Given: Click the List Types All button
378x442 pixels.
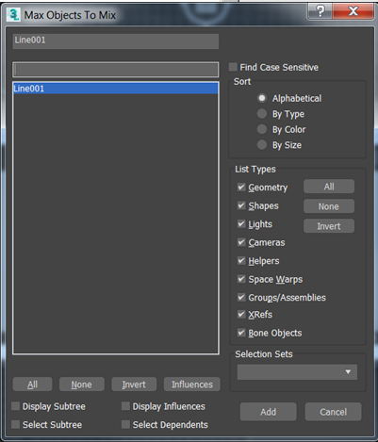Looking at the screenshot, I should (329, 187).
